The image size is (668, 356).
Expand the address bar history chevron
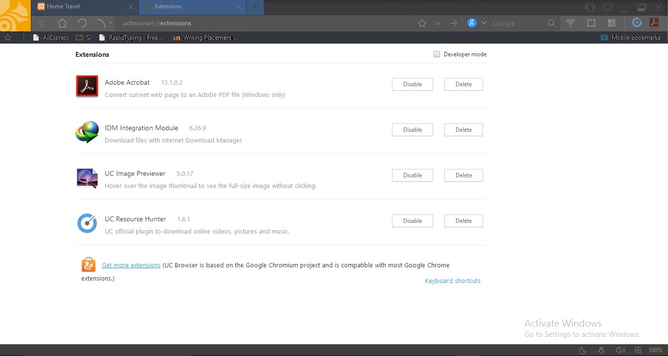point(438,23)
